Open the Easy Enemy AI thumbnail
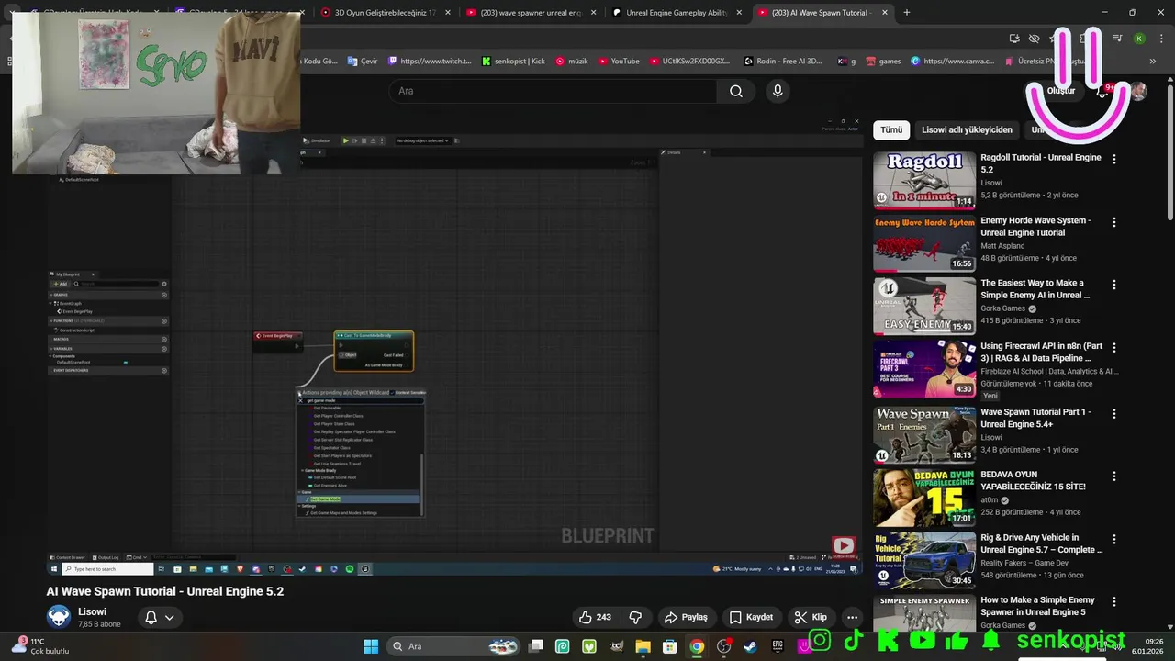 [x=924, y=306]
